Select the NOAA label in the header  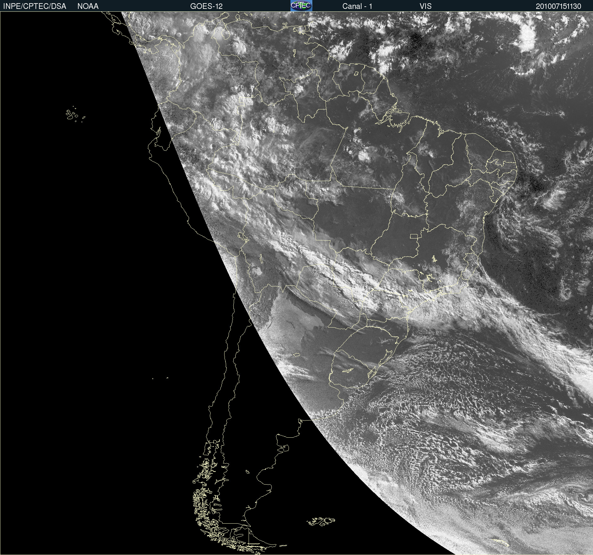tap(88, 6)
